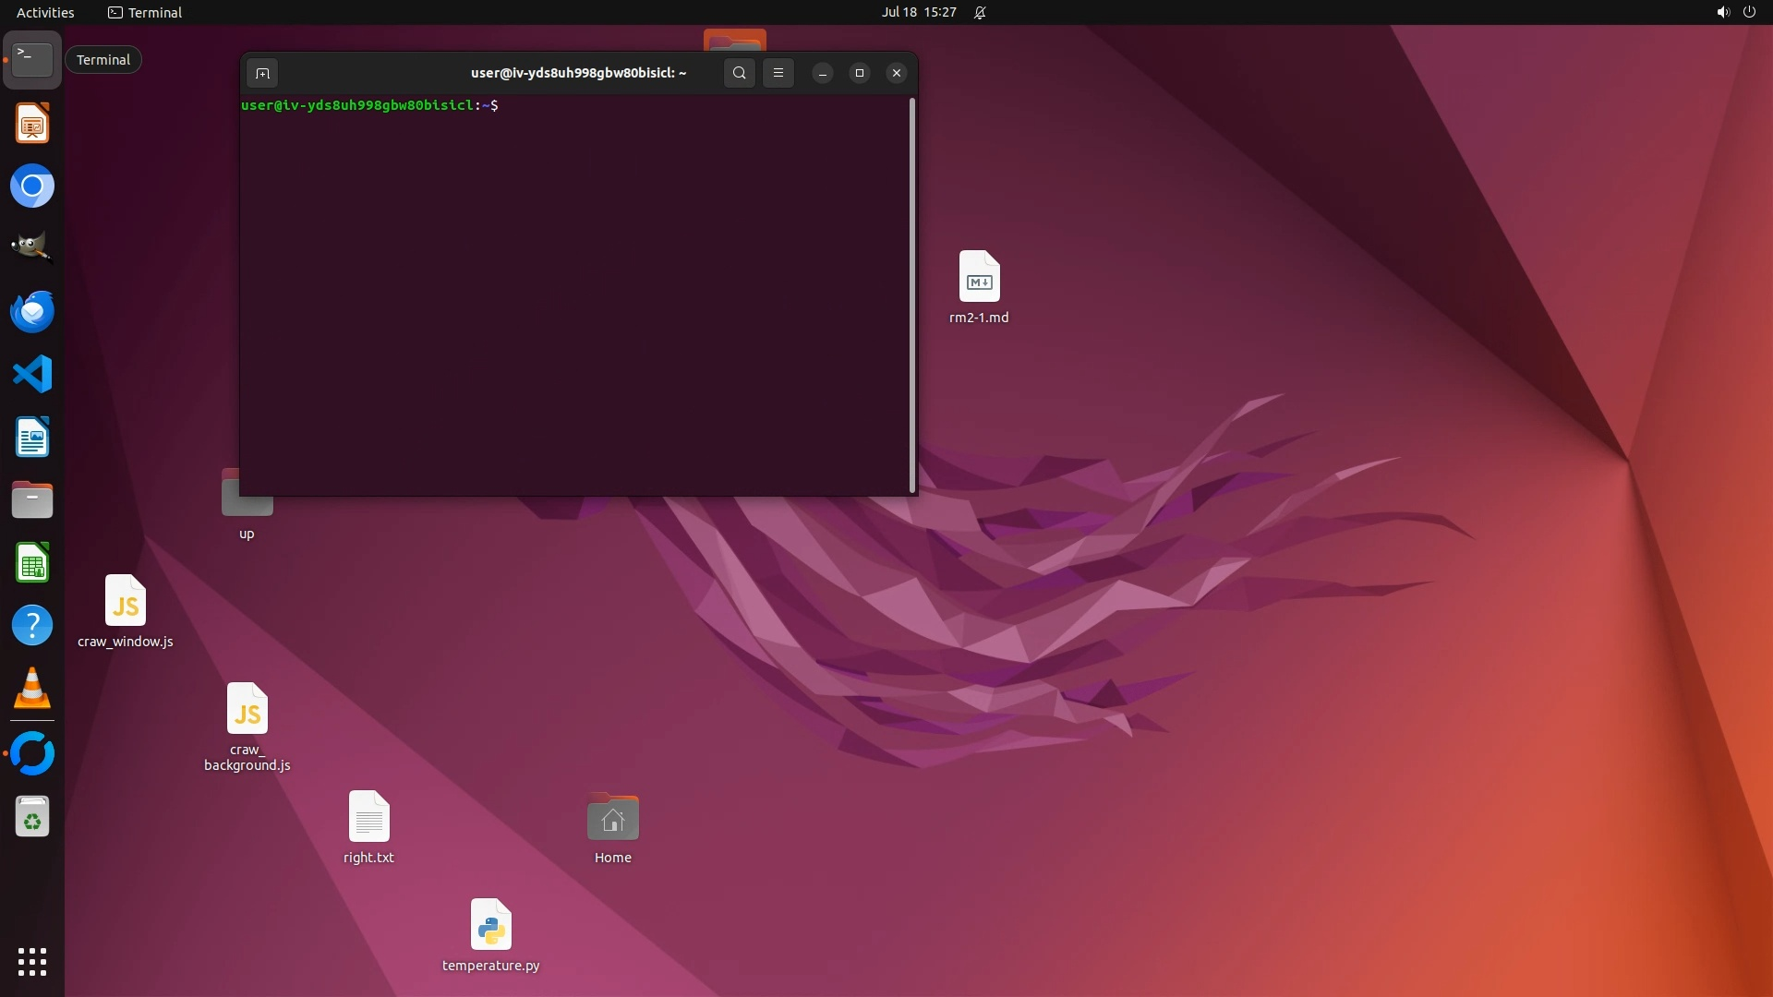This screenshot has height=997, width=1773.
Task: Launch Visual Studio Code from dock
Action: coord(32,375)
